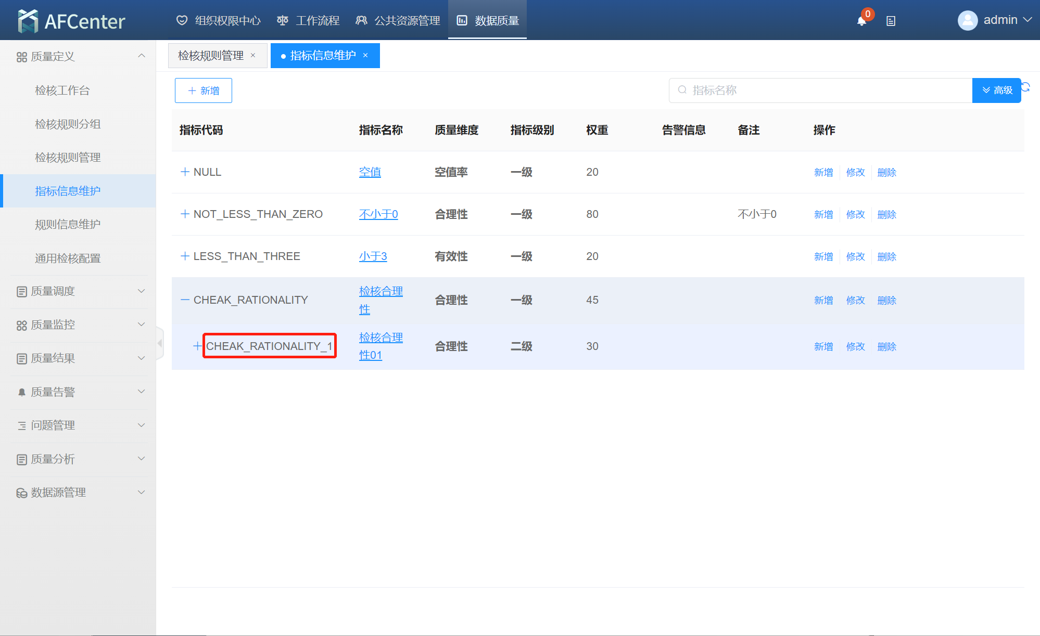Expand the NOT_LESS_THAN_ZERO row

click(x=184, y=214)
